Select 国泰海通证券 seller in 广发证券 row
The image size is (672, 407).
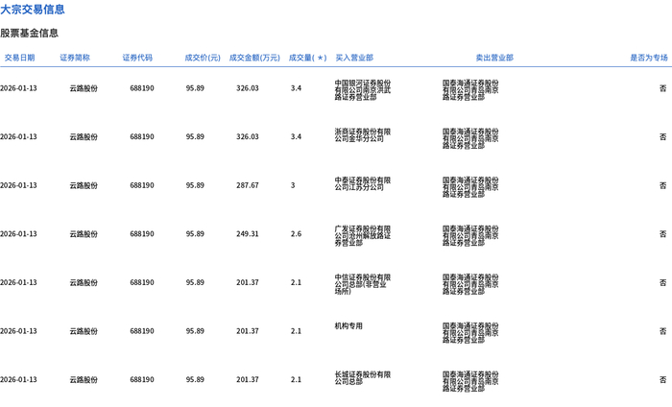pyautogui.click(x=470, y=235)
